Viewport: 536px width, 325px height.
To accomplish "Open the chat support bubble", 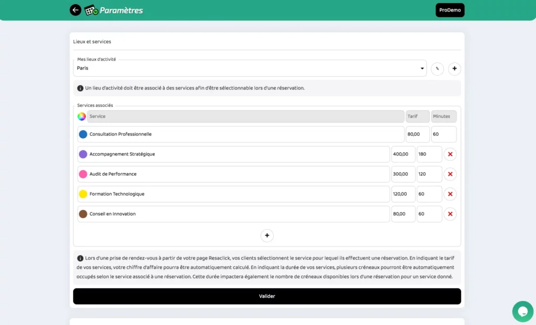I will click(522, 311).
